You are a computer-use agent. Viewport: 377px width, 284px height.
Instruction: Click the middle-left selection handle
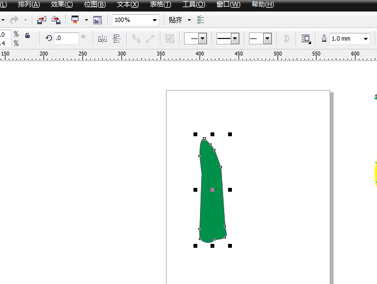click(195, 190)
